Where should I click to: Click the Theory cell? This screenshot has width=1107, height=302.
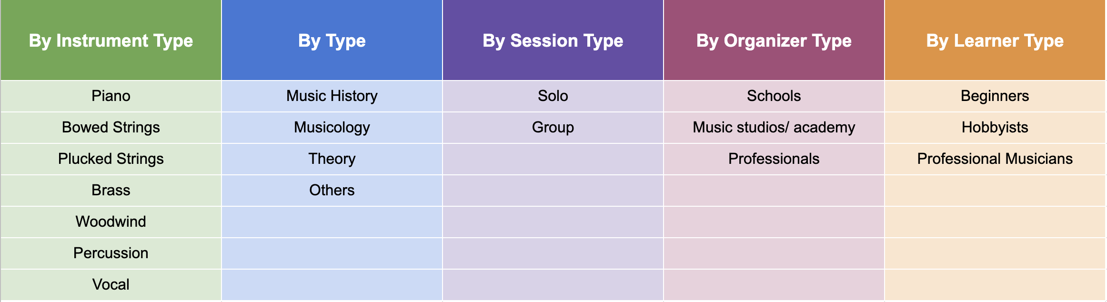332,159
